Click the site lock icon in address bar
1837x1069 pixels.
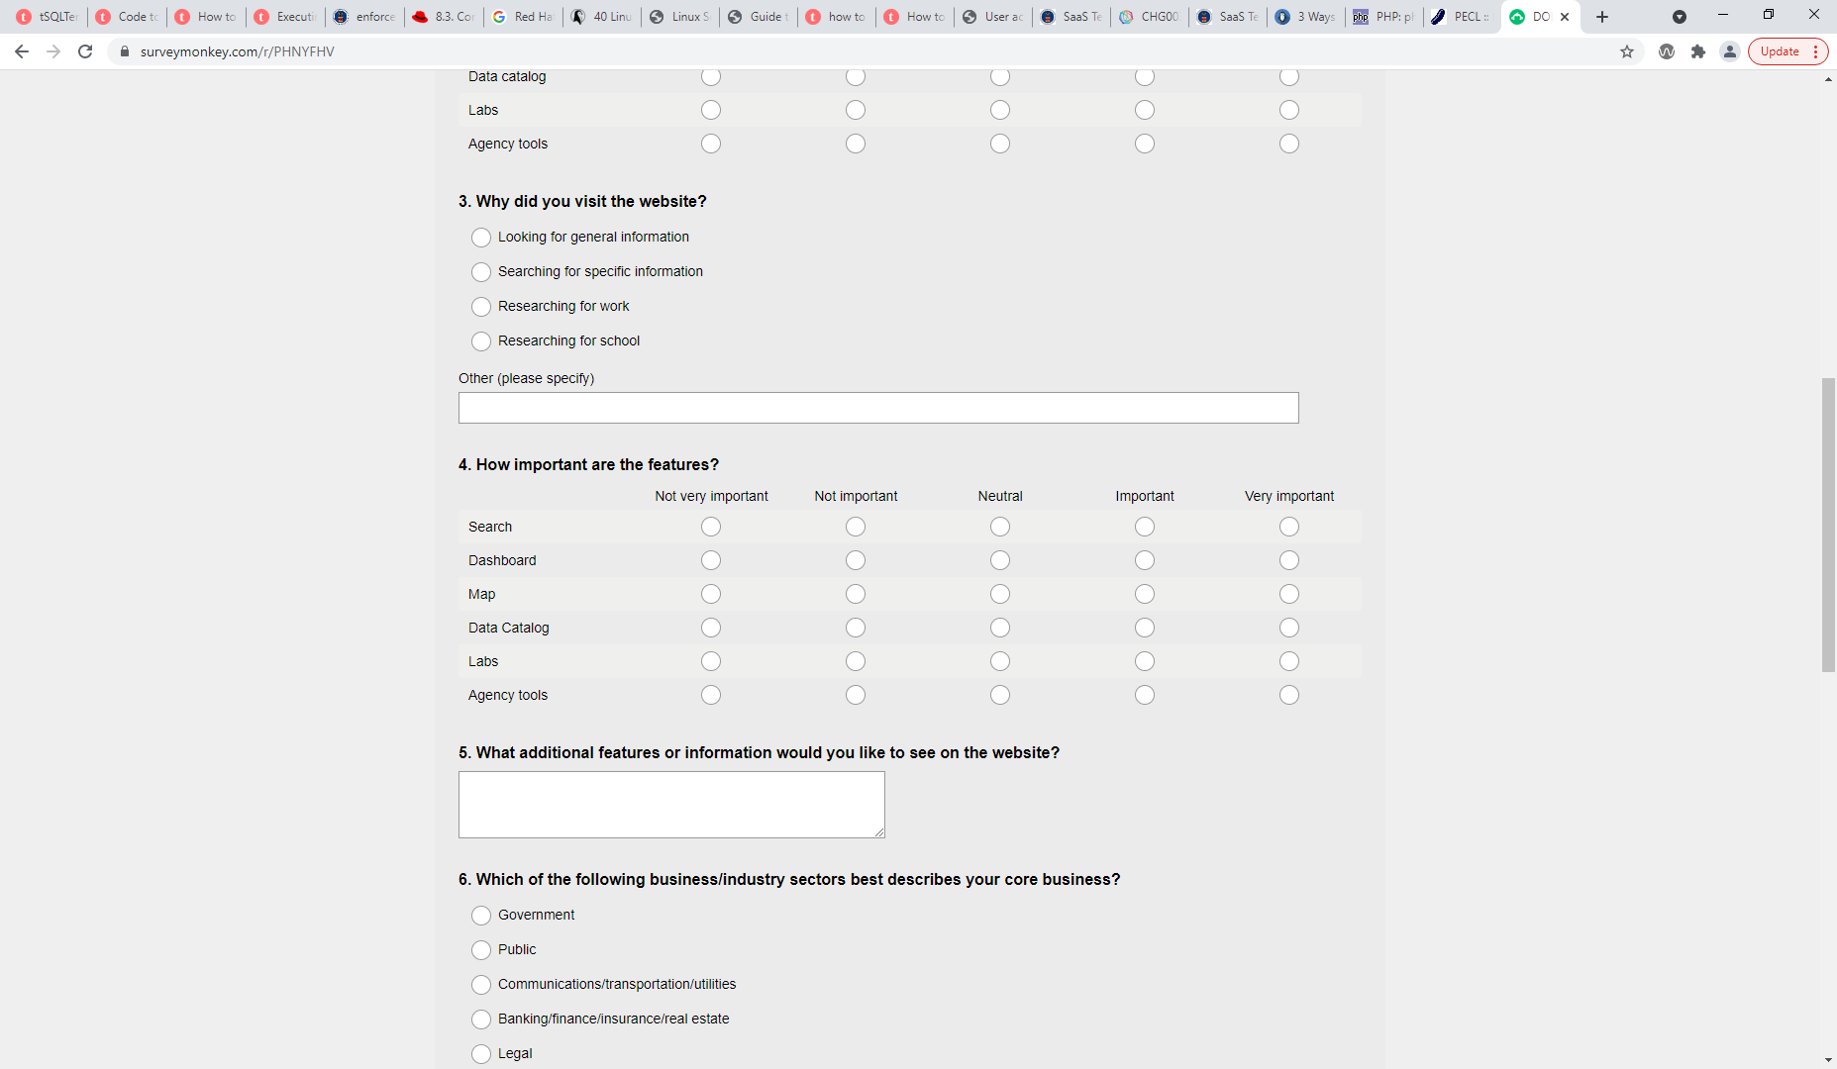click(125, 51)
